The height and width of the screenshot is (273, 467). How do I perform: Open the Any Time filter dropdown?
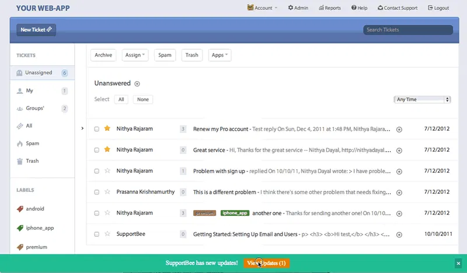tap(422, 99)
